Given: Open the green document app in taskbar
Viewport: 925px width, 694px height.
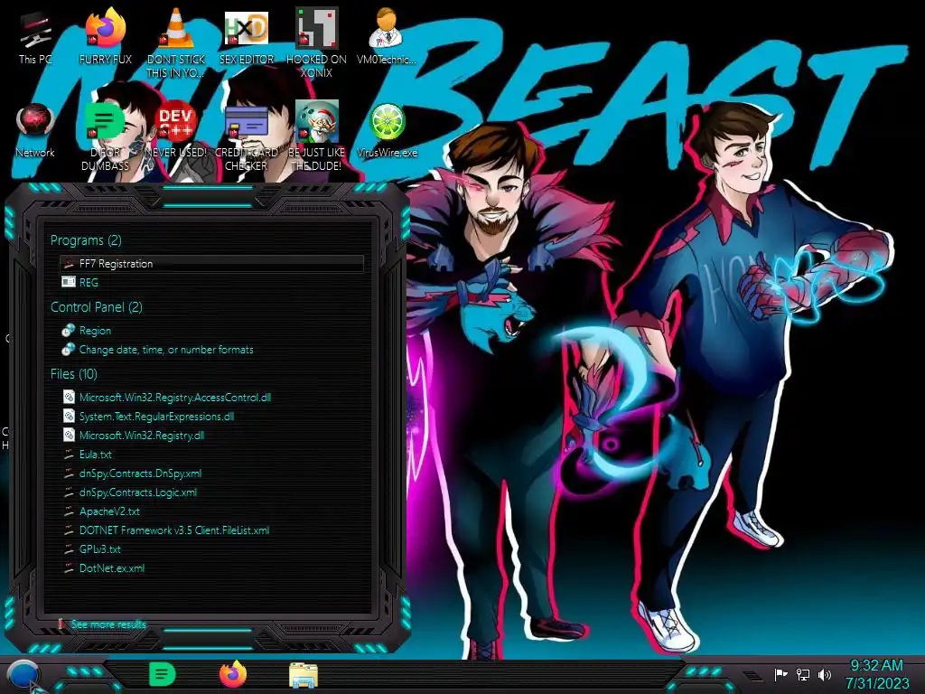Looking at the screenshot, I should point(163,674).
